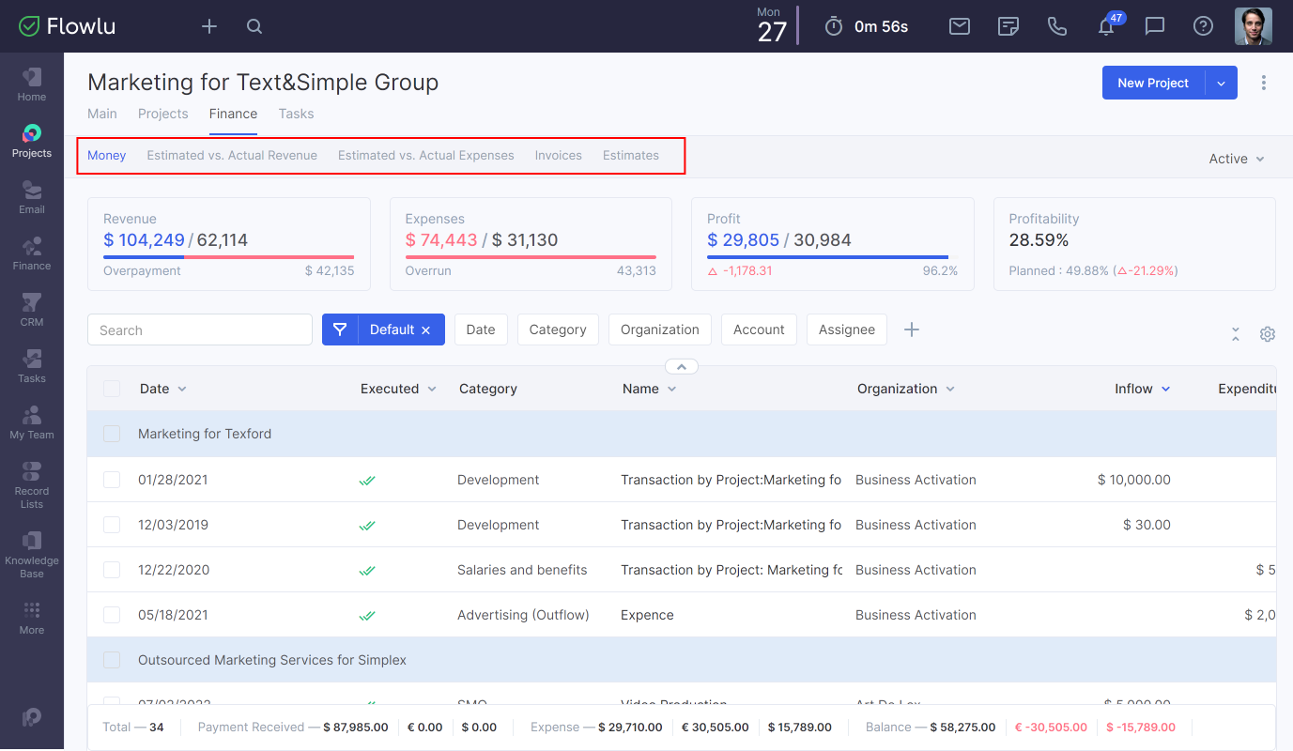Open the Active status dropdown
The height and width of the screenshot is (751, 1293).
1237,159
